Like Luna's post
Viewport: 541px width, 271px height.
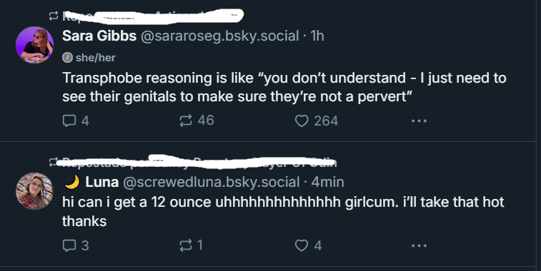coord(309,245)
